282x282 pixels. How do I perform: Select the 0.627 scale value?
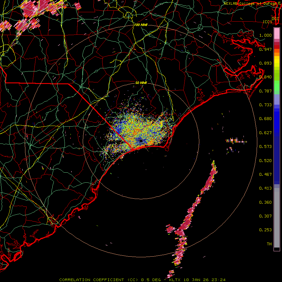(265, 133)
